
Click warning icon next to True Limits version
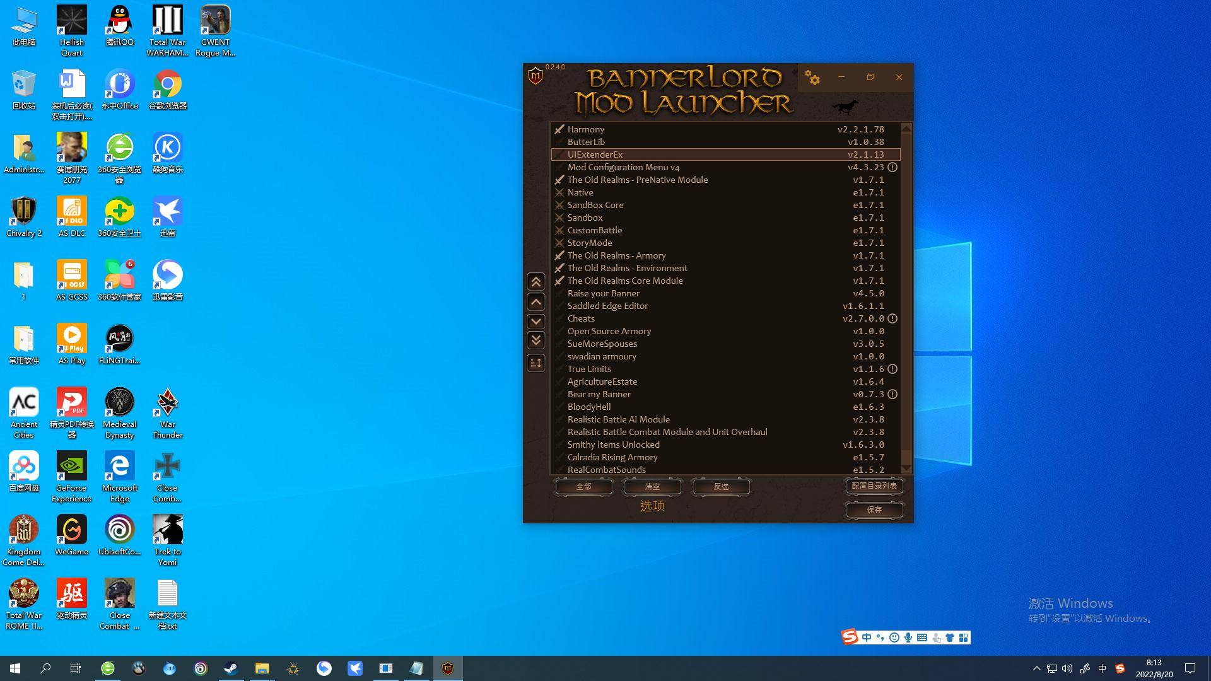coord(892,369)
